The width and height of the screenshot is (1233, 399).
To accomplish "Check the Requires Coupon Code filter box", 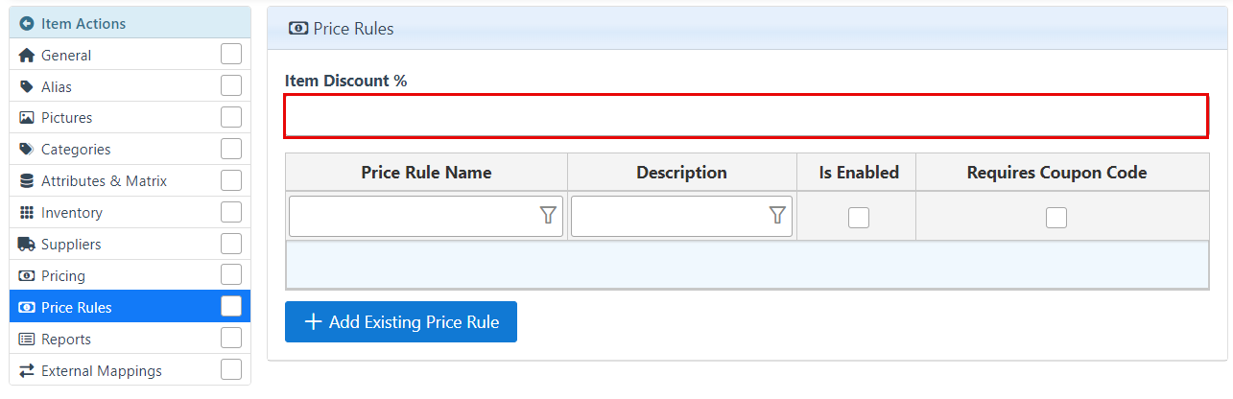I will pyautogui.click(x=1056, y=218).
